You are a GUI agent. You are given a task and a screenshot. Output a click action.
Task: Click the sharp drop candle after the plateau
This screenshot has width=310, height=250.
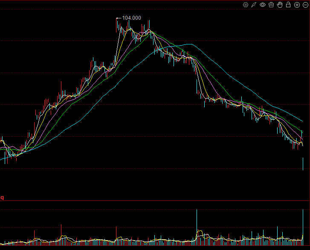[x=197, y=81]
